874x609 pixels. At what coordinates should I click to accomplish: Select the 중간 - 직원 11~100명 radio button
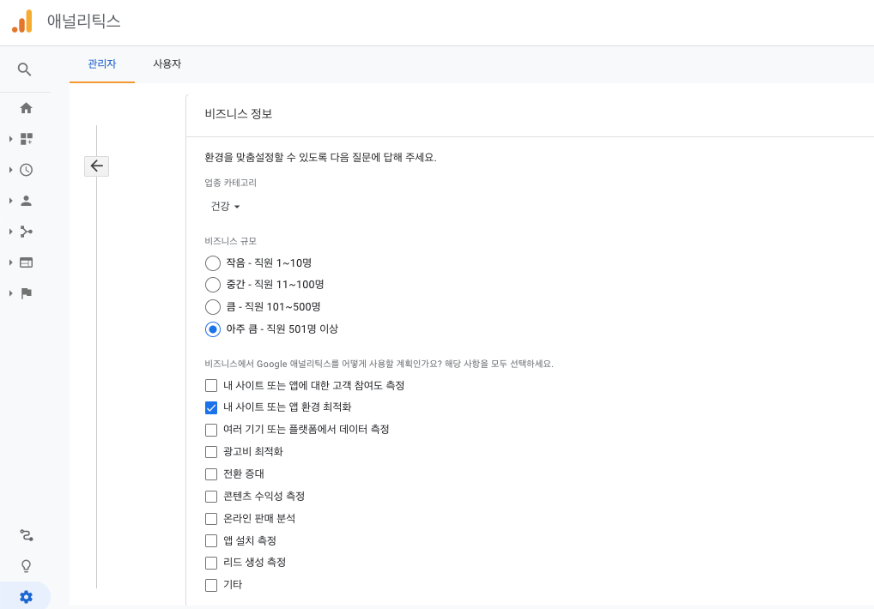click(212, 285)
